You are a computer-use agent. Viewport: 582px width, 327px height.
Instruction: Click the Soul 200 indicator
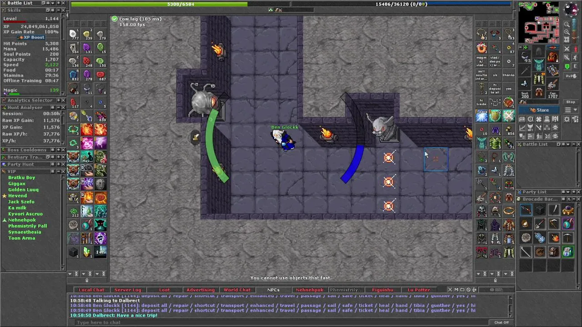click(525, 95)
